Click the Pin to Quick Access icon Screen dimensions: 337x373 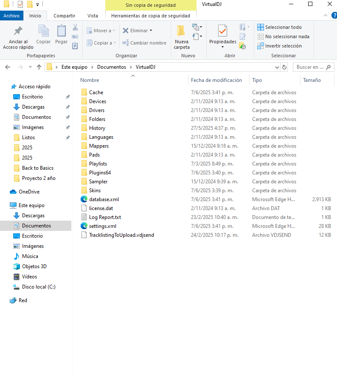(x=18, y=31)
